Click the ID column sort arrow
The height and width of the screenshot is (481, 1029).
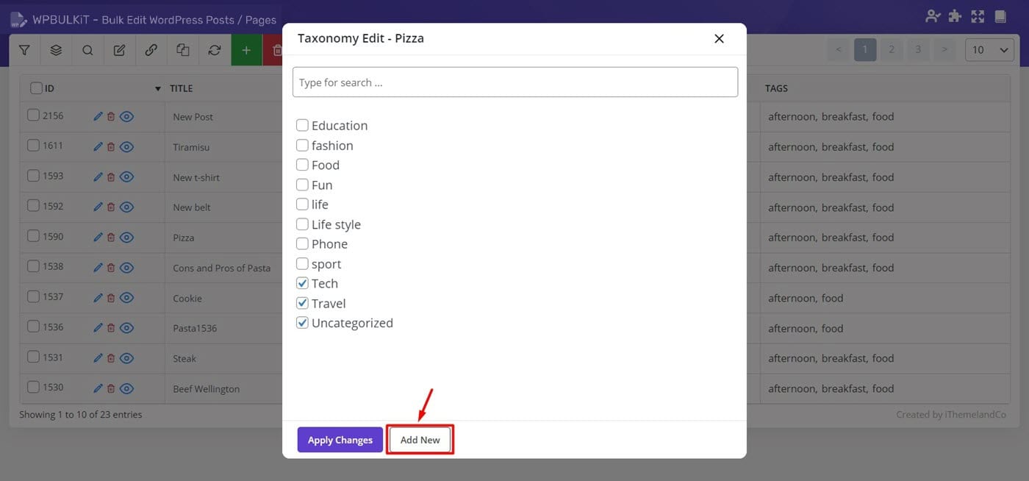[x=157, y=88]
